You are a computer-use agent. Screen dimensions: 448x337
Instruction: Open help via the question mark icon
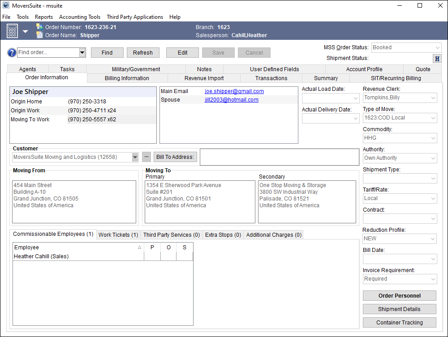tap(11, 52)
